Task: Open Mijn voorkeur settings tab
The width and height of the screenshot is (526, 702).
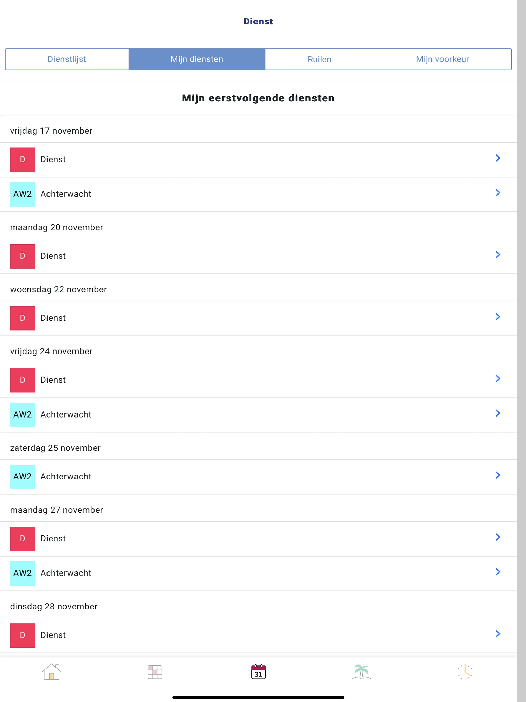Action: [x=443, y=59]
